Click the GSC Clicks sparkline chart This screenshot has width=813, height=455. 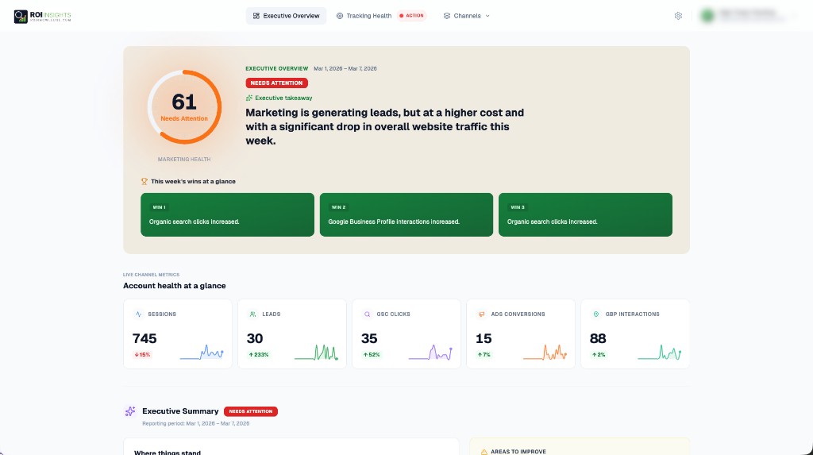(x=430, y=353)
